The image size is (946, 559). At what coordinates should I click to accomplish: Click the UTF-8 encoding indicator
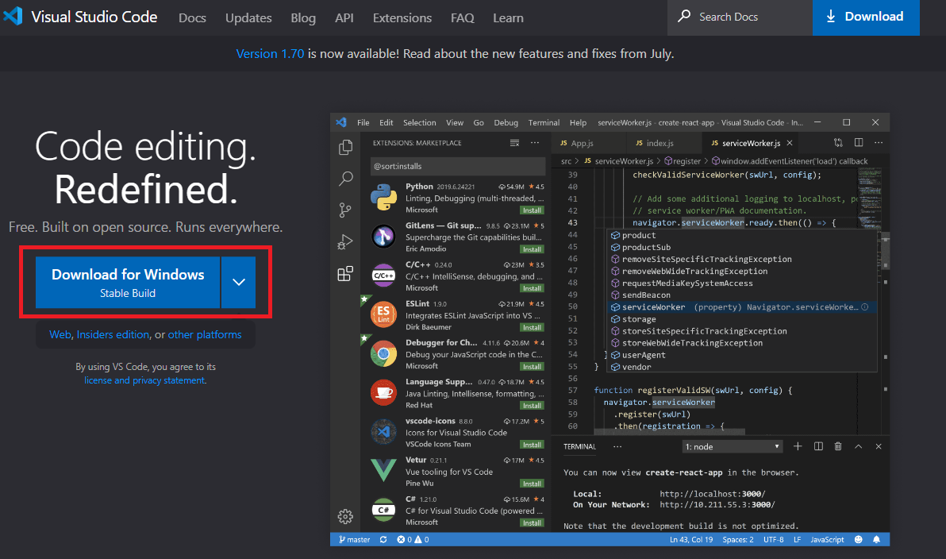point(774,540)
